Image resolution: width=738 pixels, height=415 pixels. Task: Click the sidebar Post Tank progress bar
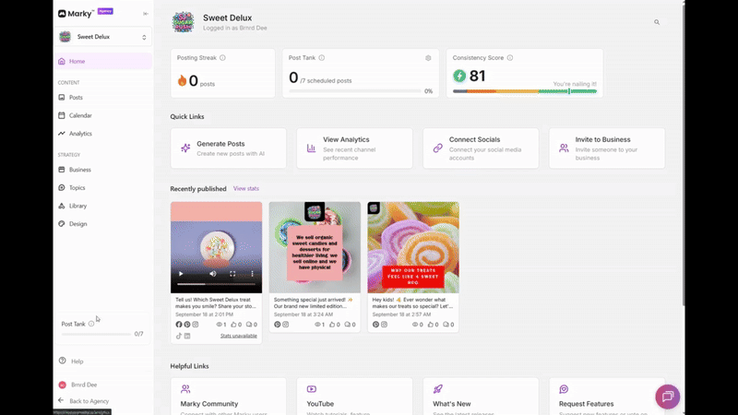[x=97, y=334]
